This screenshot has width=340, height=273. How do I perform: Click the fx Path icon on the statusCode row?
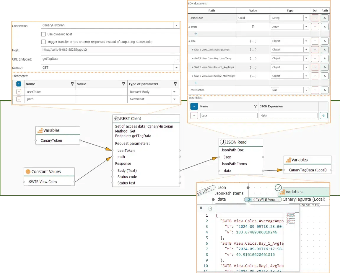[324, 18]
